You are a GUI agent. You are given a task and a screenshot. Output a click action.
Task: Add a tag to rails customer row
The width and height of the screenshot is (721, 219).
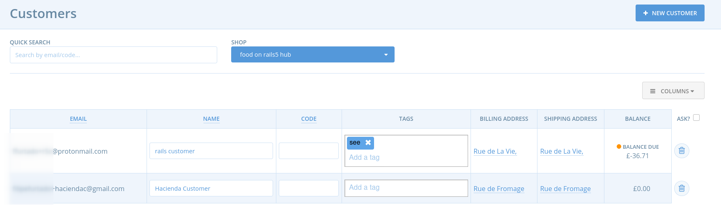tap(406, 157)
